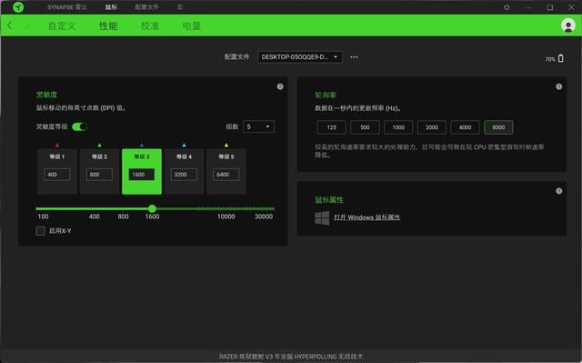Screen dimensions: 582x363
Task: Click the green indicator above stage 2
Action: pyautogui.click(x=99, y=146)
